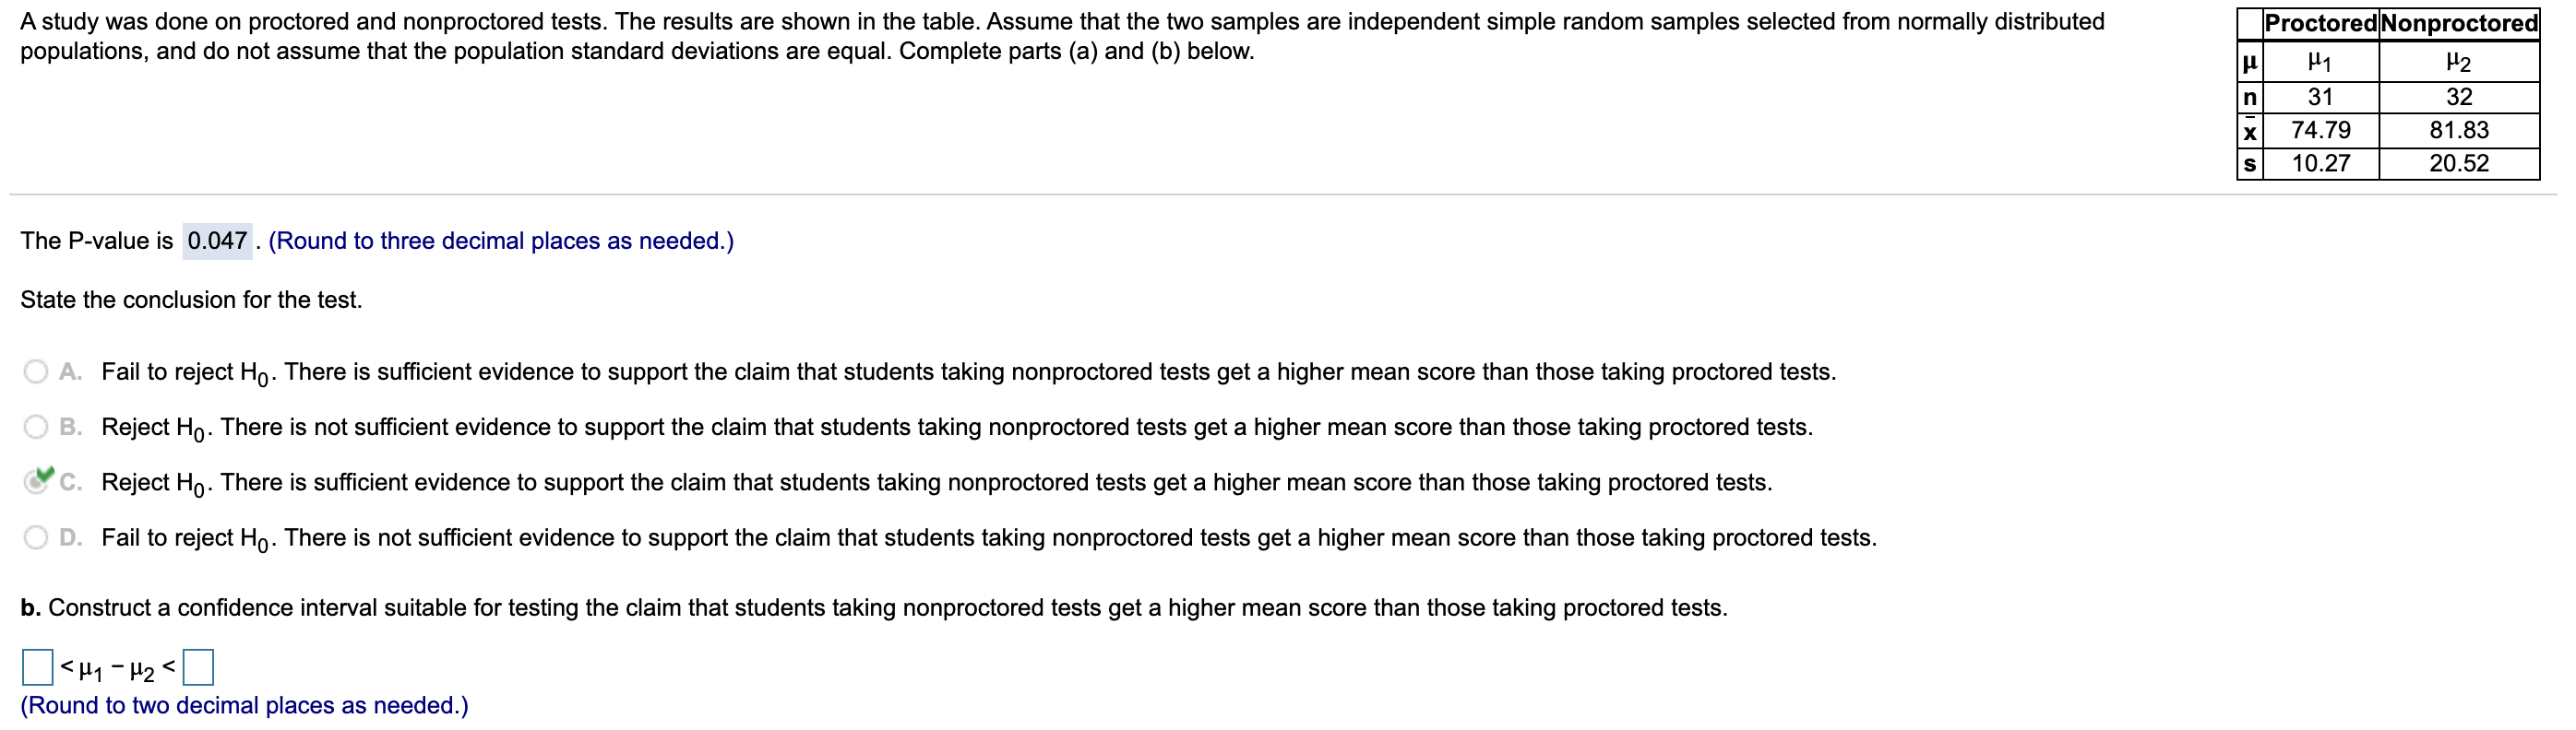Click the μ1 symbol in the table
The height and width of the screenshot is (730, 2576).
pyautogui.click(x=2322, y=62)
